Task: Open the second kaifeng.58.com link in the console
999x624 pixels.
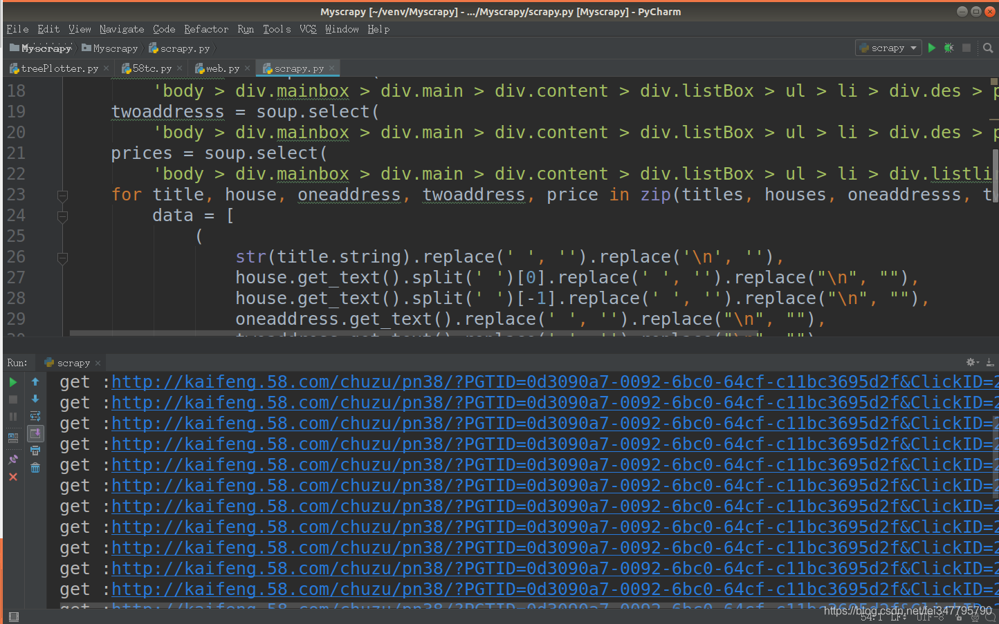Action: coord(555,402)
